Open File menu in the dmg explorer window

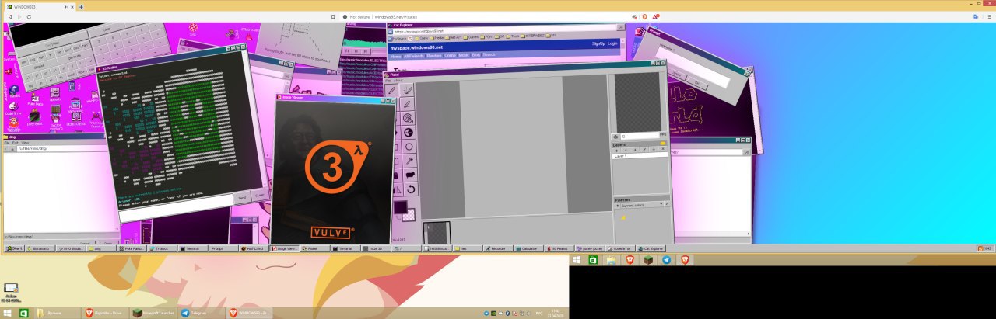[x=7, y=143]
